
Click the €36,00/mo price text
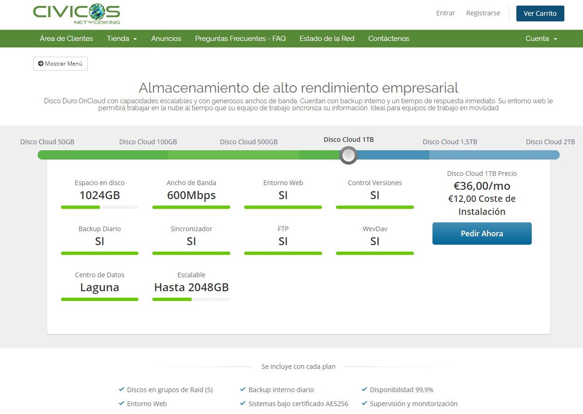coord(482,186)
